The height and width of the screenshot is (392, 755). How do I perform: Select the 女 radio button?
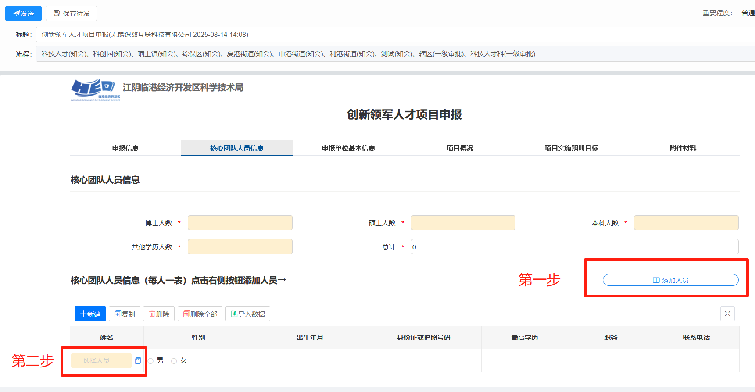coord(174,361)
